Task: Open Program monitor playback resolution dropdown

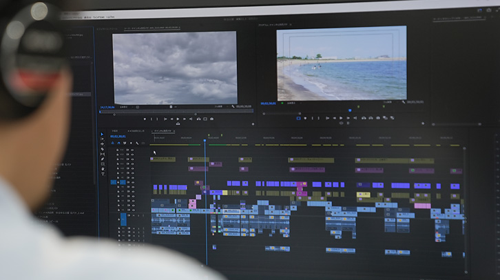Action: pos(388,102)
